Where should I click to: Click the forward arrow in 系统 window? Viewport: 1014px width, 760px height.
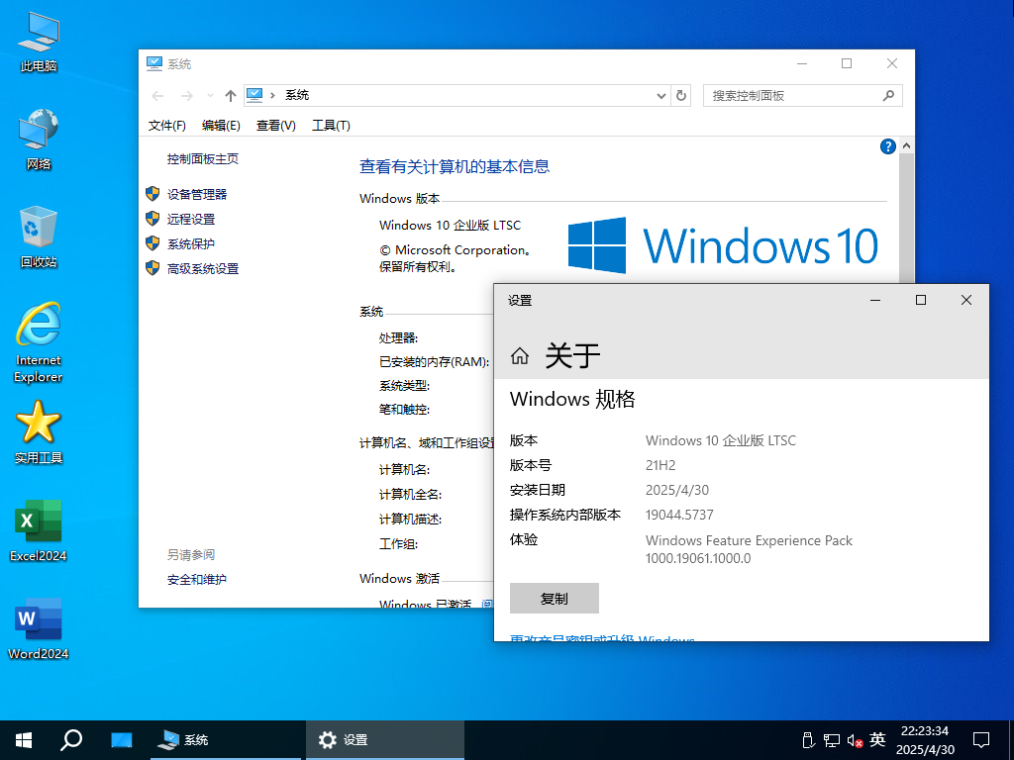187,96
